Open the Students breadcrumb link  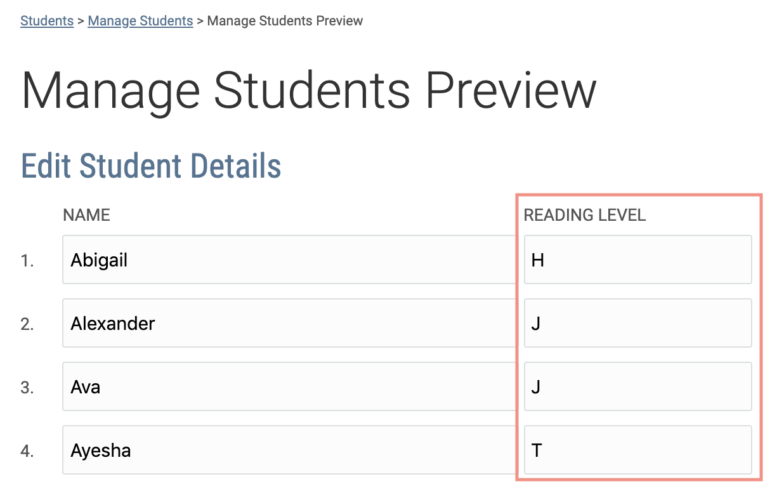(46, 20)
